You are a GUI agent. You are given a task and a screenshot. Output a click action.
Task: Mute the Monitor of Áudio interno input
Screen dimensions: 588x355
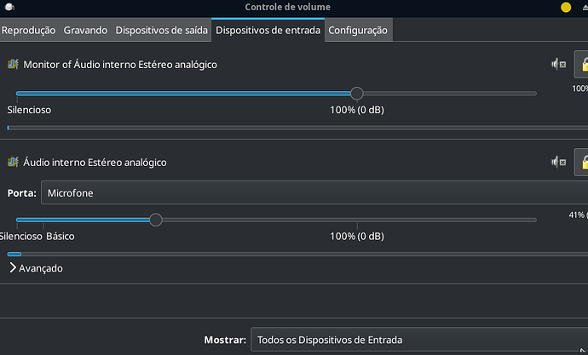(558, 65)
